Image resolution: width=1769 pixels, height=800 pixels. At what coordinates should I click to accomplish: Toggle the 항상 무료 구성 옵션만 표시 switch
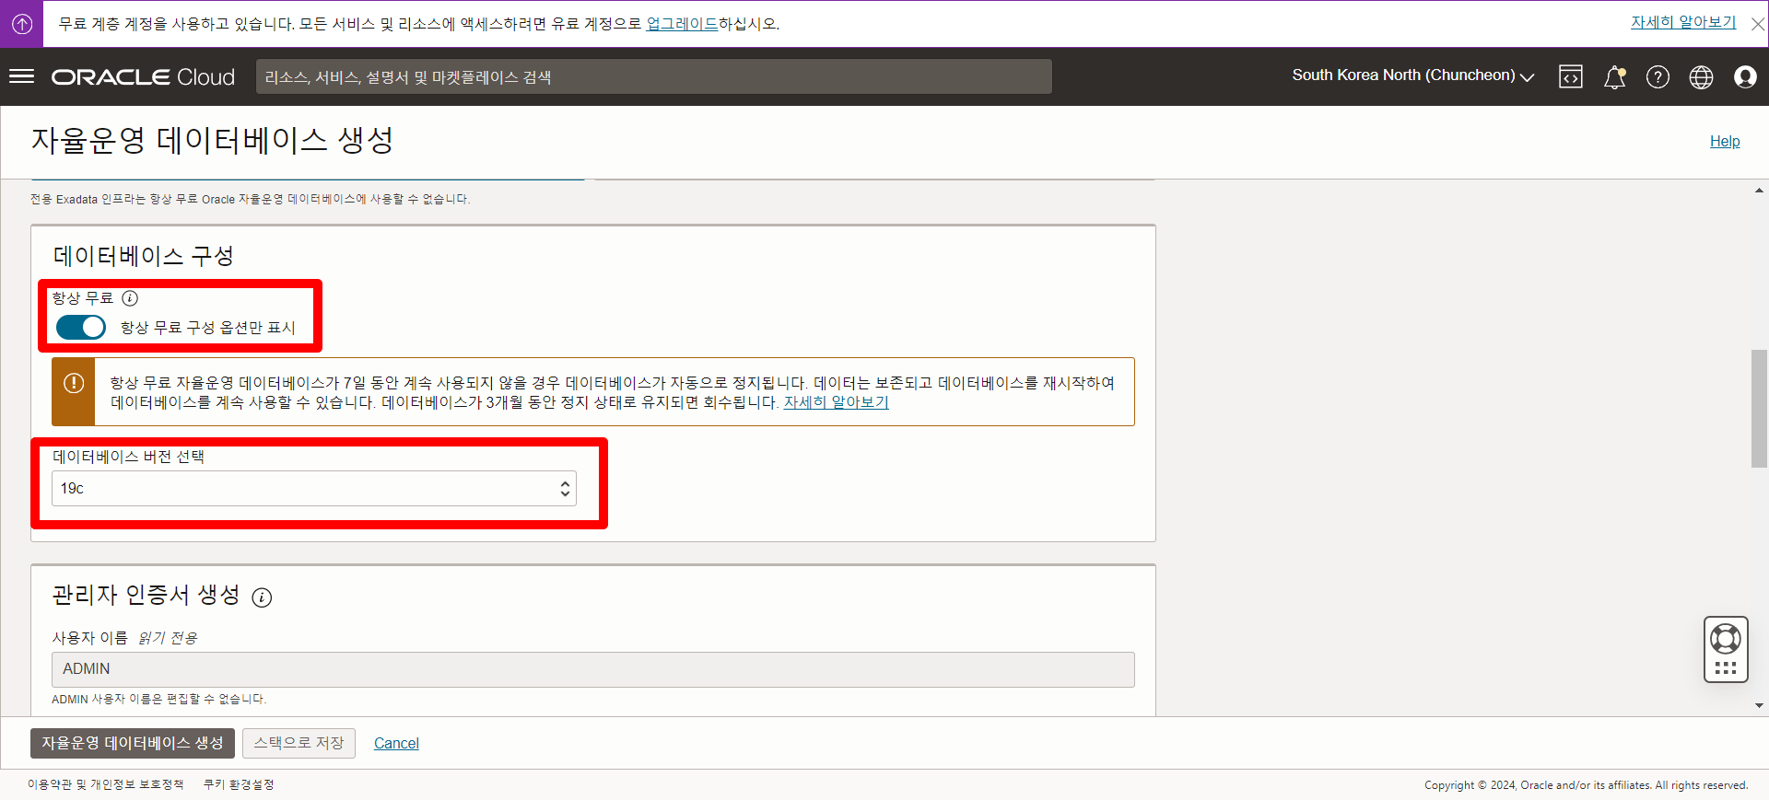point(81,327)
